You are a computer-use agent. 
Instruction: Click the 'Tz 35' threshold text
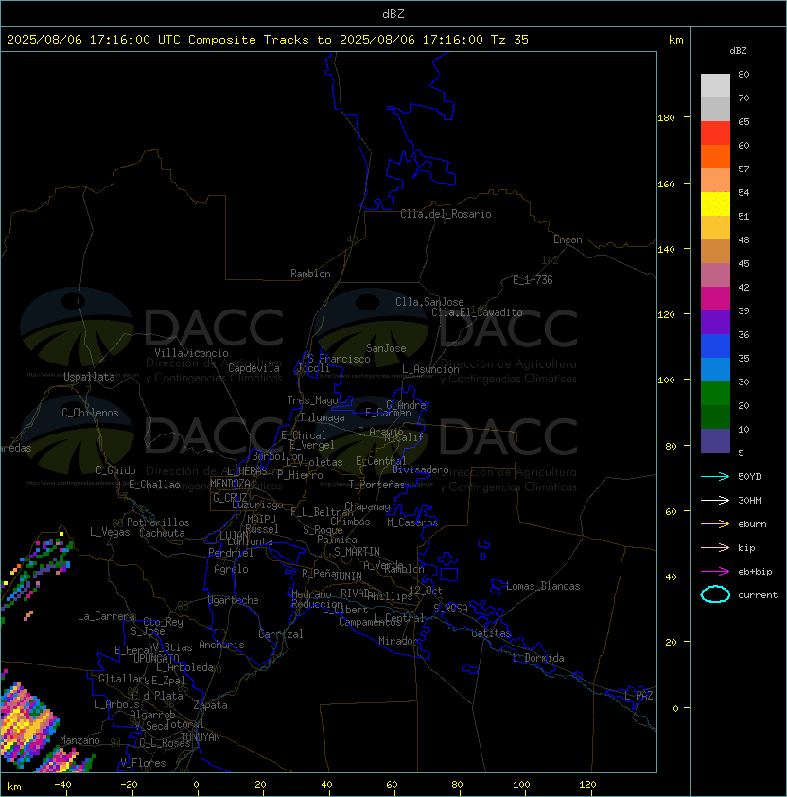tap(510, 40)
